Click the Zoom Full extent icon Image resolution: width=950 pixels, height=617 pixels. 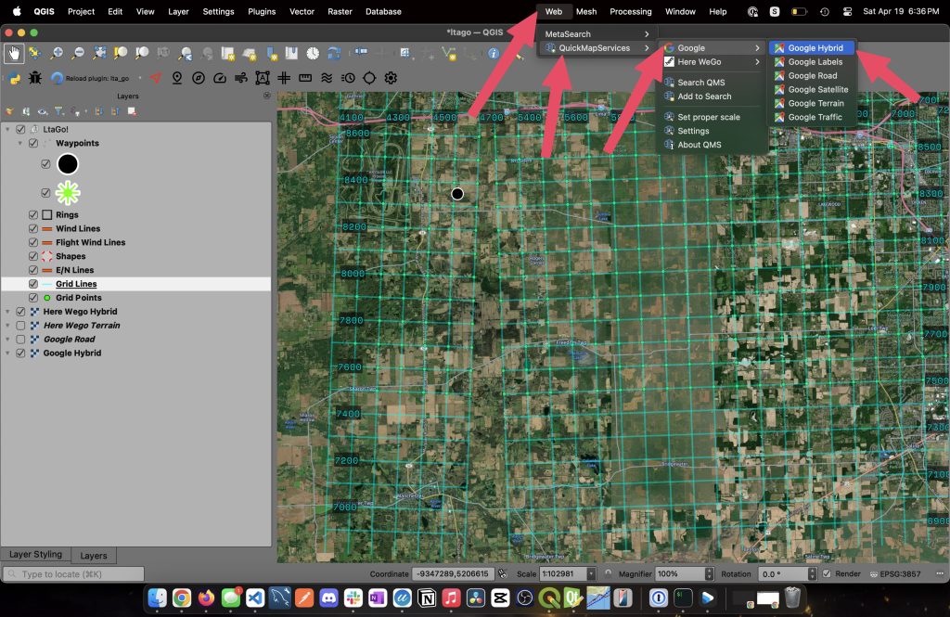tap(99, 53)
